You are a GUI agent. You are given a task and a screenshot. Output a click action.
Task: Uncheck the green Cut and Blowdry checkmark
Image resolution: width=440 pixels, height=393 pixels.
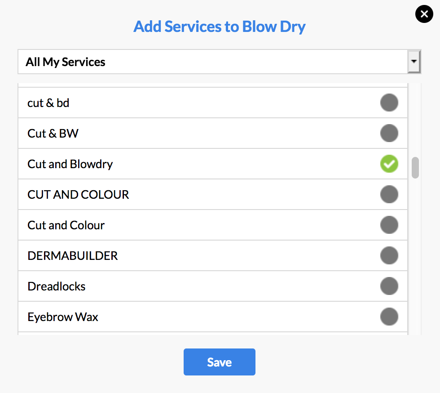click(389, 164)
